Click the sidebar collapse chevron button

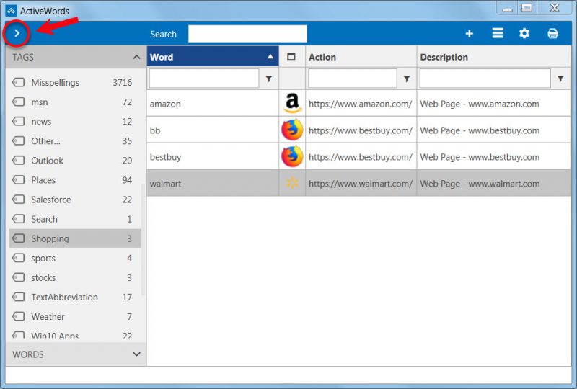[17, 33]
